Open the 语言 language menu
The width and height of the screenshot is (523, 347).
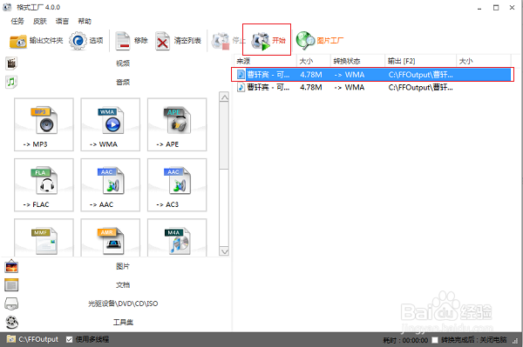tap(62, 21)
